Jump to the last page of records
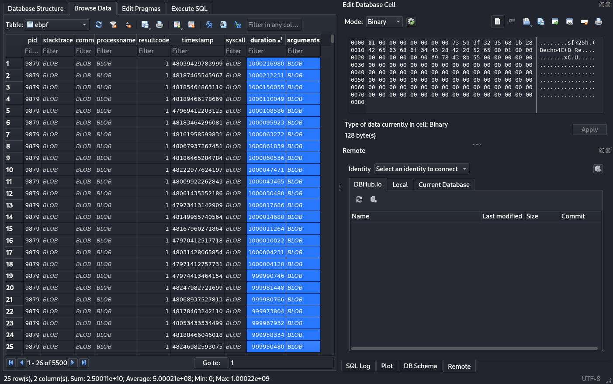This screenshot has height=384, width=613. (x=84, y=363)
